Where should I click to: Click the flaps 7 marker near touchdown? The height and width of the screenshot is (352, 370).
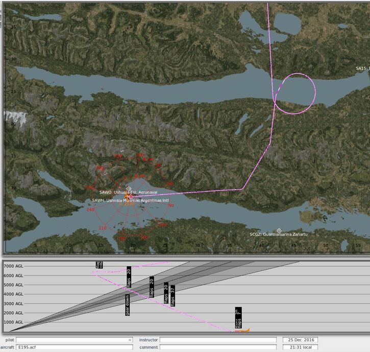point(238,317)
